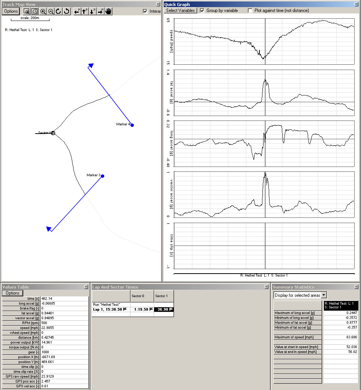Click the vector accel [g] value 0.94895
This screenshot has width=361, height=390.
(64, 318)
